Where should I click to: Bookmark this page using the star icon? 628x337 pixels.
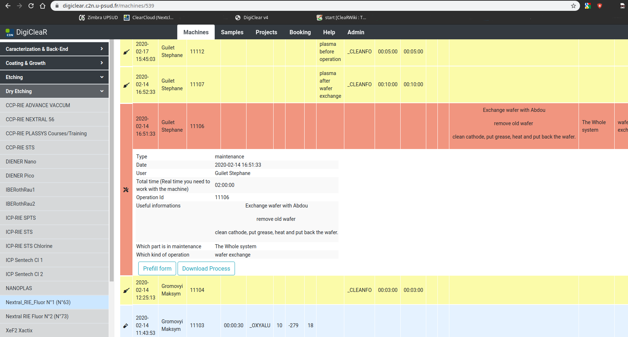click(x=573, y=6)
